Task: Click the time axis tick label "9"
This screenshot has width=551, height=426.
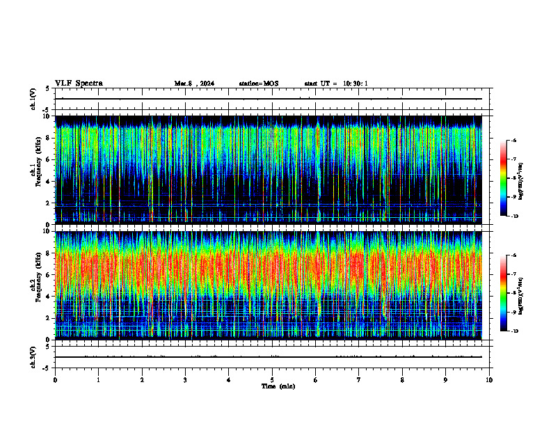Action: click(445, 380)
